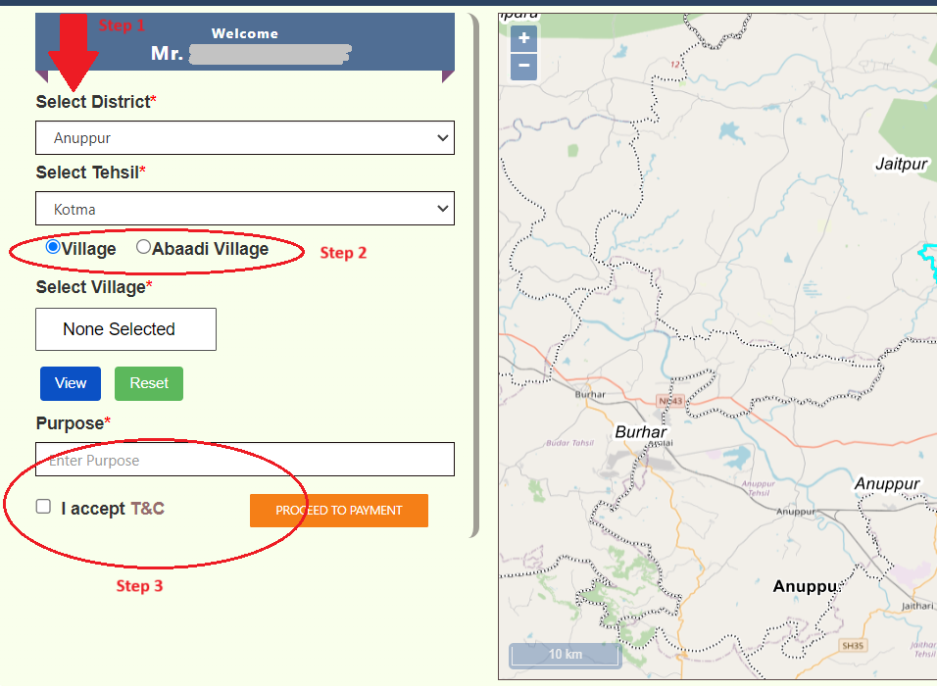Click the Welcome banner header
The image size is (937, 690).
pyautogui.click(x=245, y=44)
